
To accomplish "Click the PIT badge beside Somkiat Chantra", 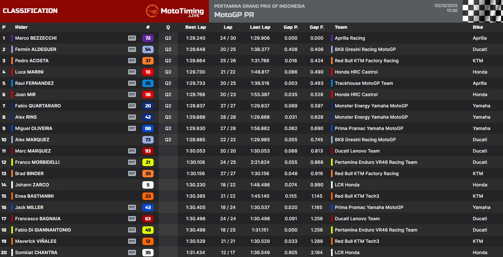I will [132, 252].
